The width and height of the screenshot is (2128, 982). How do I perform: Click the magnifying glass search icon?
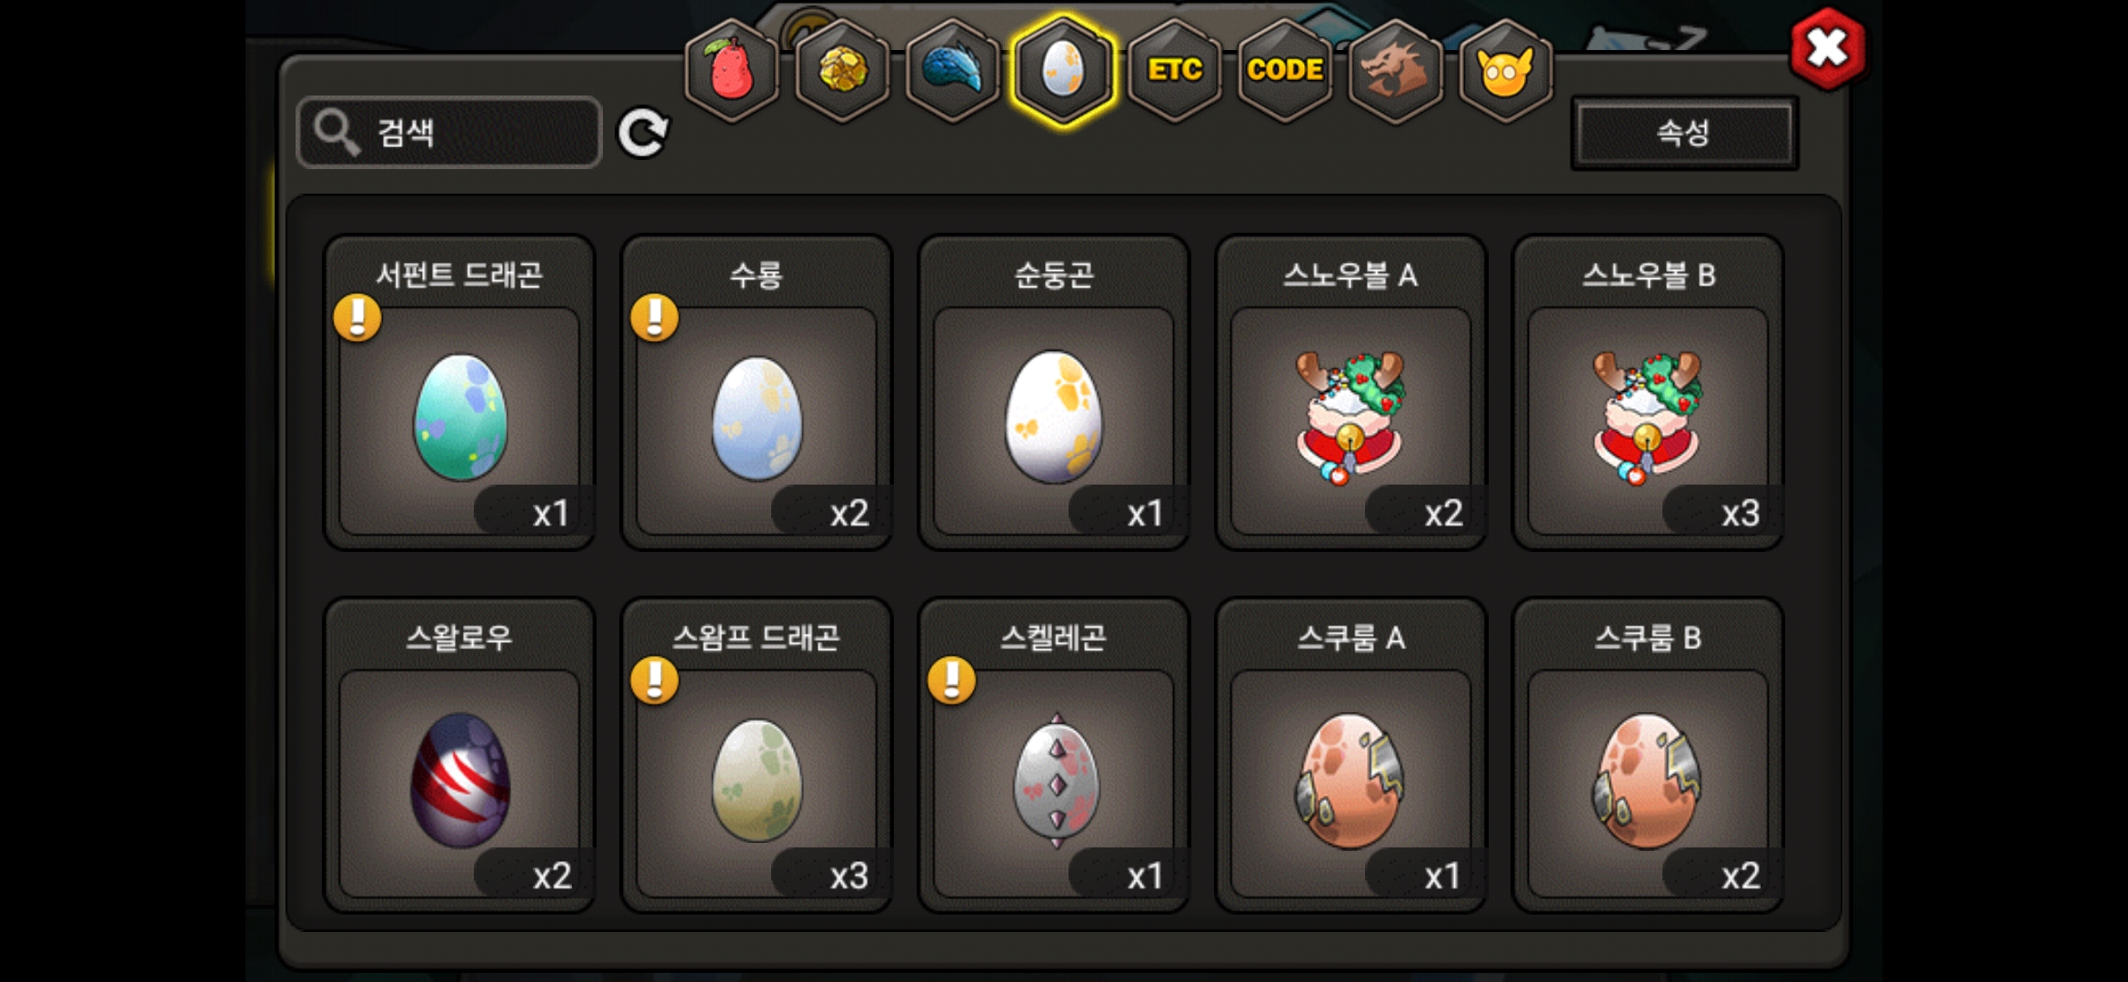point(336,133)
